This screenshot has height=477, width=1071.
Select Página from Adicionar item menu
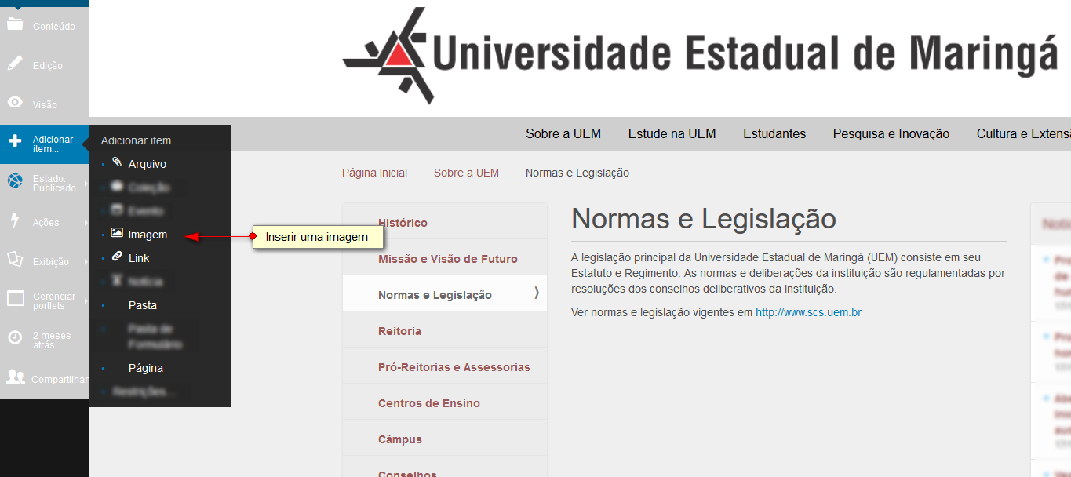click(x=146, y=368)
